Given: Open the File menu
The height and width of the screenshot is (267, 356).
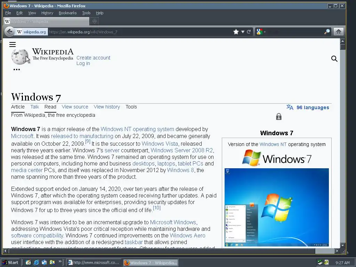Looking at the screenshot, I should click(8, 13).
